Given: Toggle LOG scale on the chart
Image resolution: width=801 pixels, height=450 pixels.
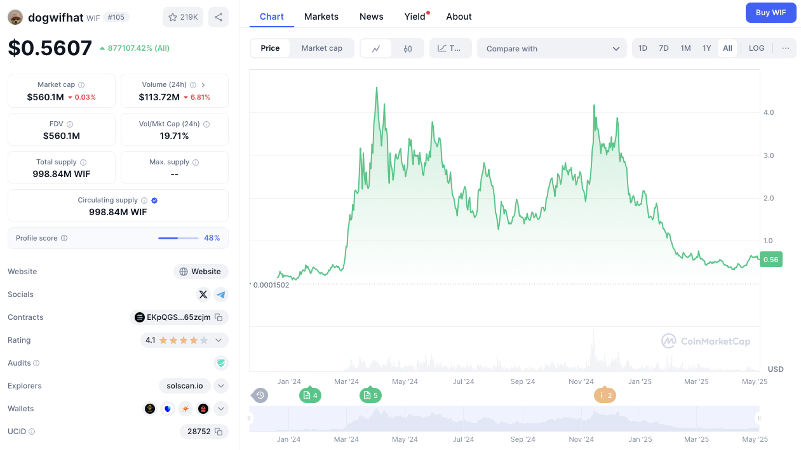Looking at the screenshot, I should [x=757, y=48].
